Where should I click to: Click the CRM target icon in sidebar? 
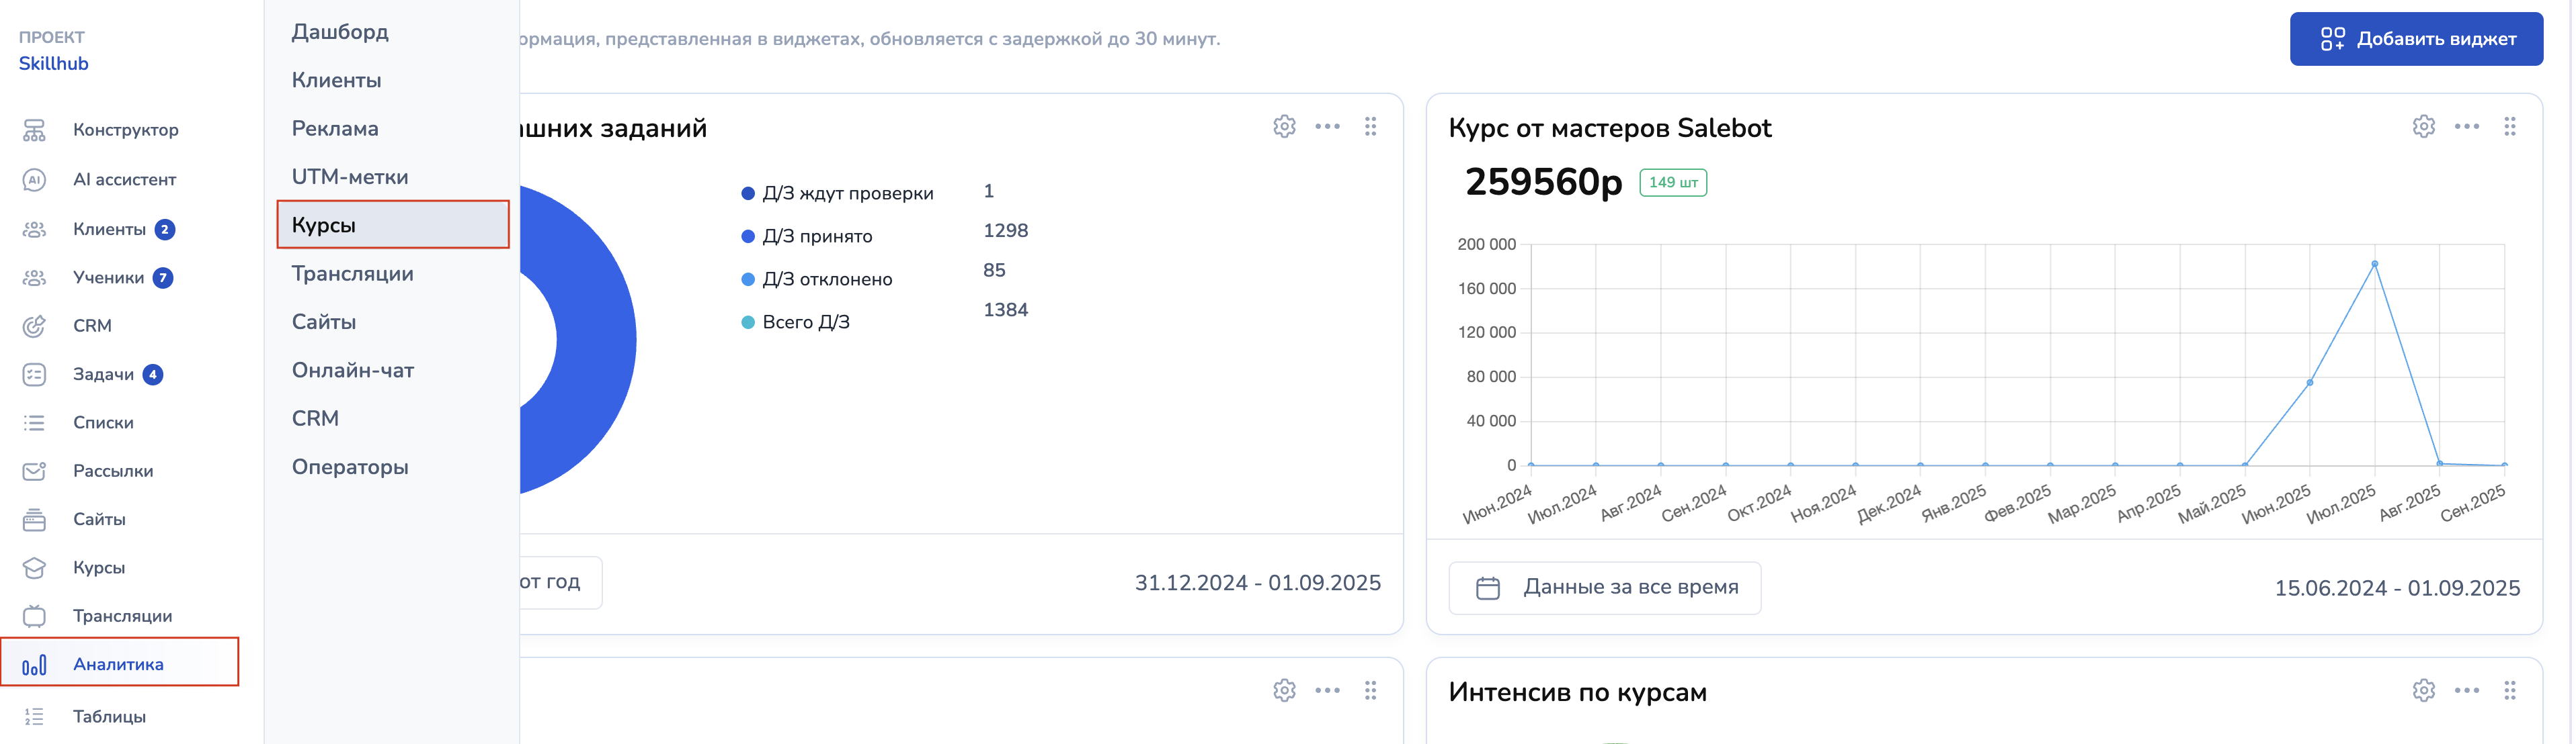coord(34,326)
